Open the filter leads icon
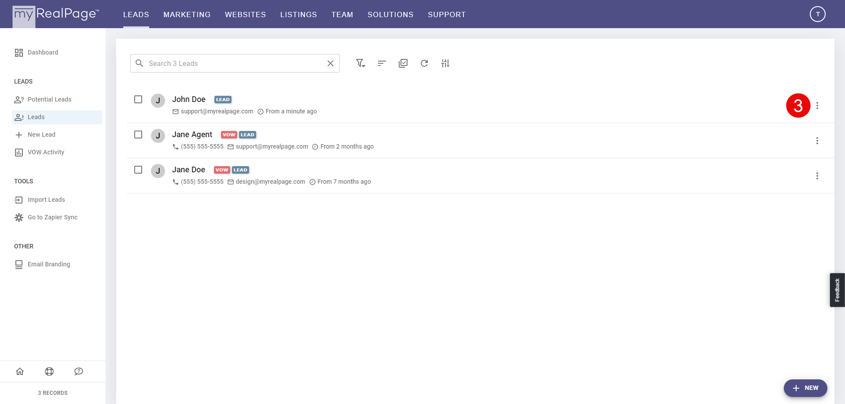The width and height of the screenshot is (845, 404). (x=360, y=63)
